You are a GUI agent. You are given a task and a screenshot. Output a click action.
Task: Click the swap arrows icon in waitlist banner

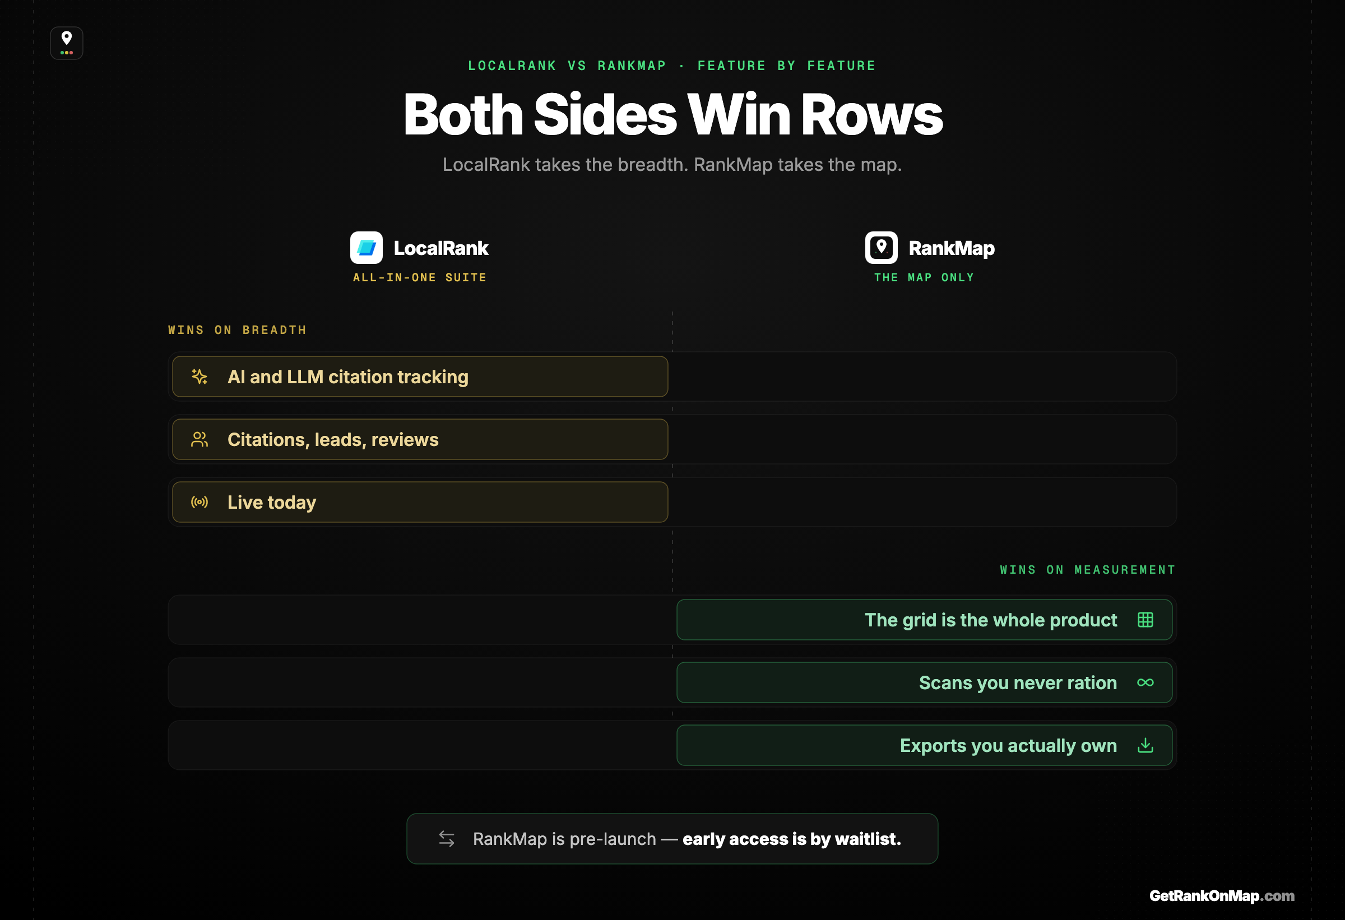446,839
